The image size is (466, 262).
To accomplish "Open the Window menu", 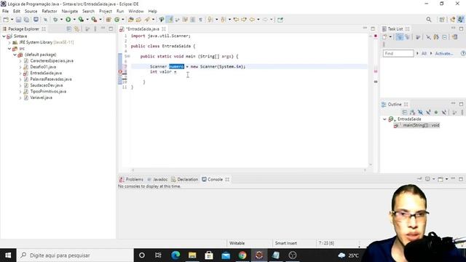I will (136, 12).
